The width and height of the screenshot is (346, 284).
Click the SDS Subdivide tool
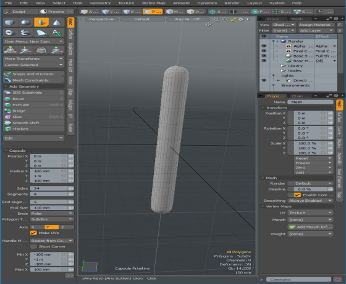(34, 93)
